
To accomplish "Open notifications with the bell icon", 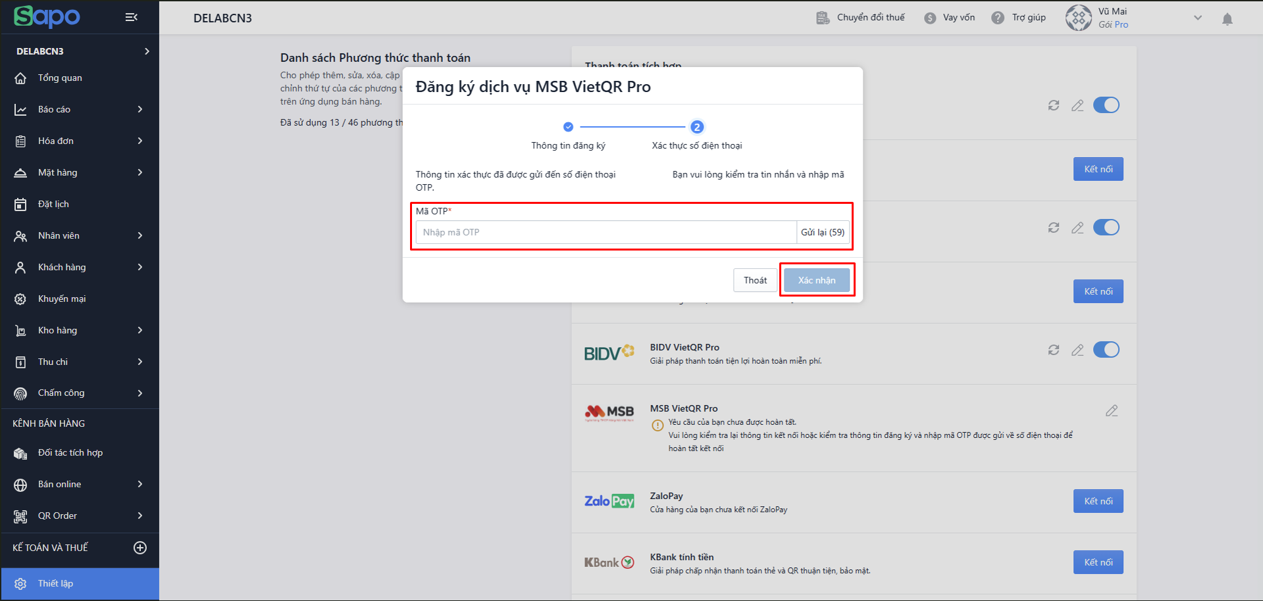I will click(x=1227, y=18).
